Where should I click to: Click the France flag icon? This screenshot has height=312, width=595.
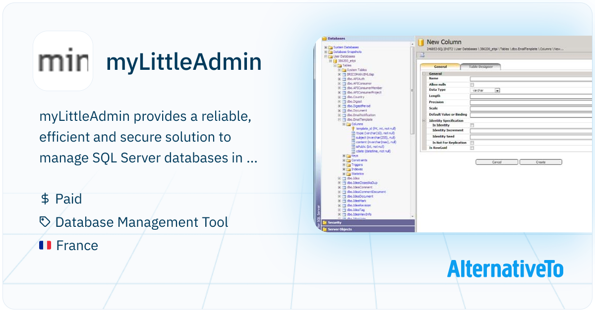click(45, 245)
